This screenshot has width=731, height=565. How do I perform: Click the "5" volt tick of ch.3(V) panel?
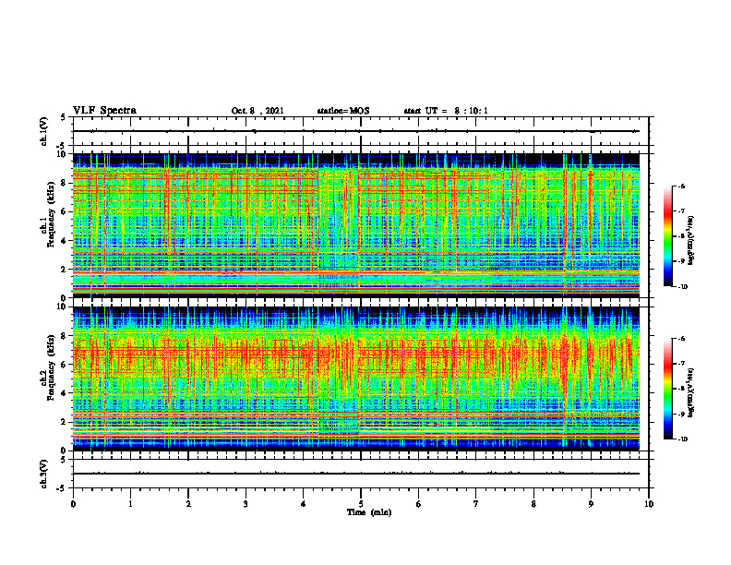(x=64, y=460)
